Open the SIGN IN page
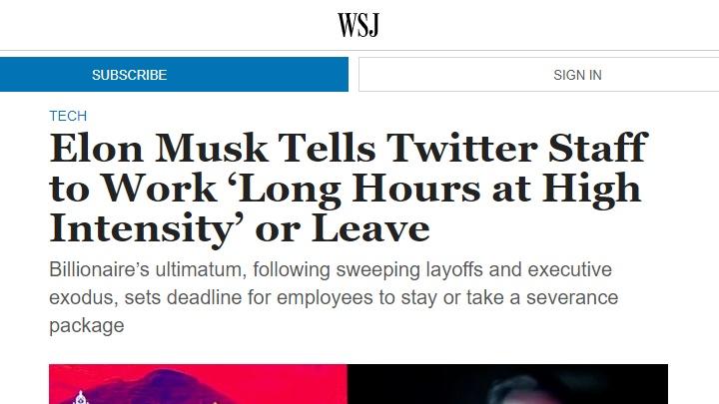The height and width of the screenshot is (404, 719). [577, 75]
